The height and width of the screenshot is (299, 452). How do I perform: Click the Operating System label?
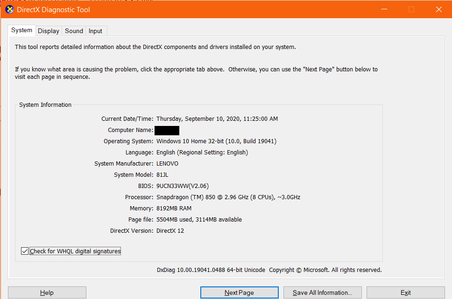point(128,141)
